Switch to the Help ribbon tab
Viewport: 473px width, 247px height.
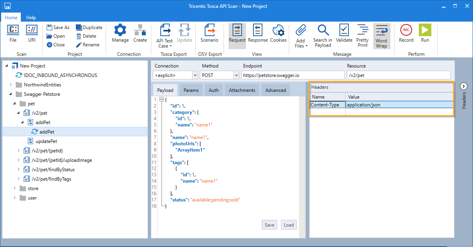tap(31, 18)
